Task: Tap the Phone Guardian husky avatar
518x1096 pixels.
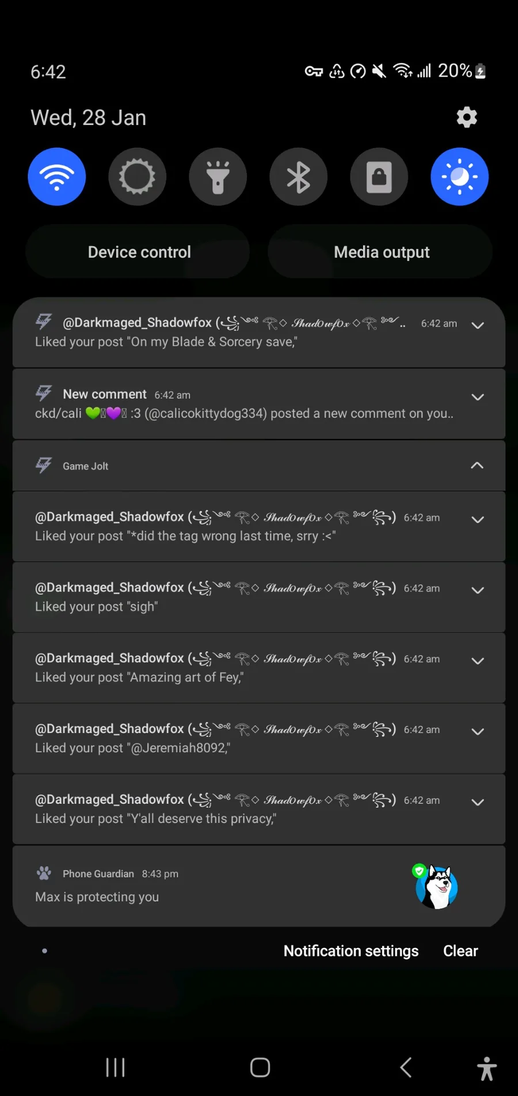Action: click(x=437, y=887)
